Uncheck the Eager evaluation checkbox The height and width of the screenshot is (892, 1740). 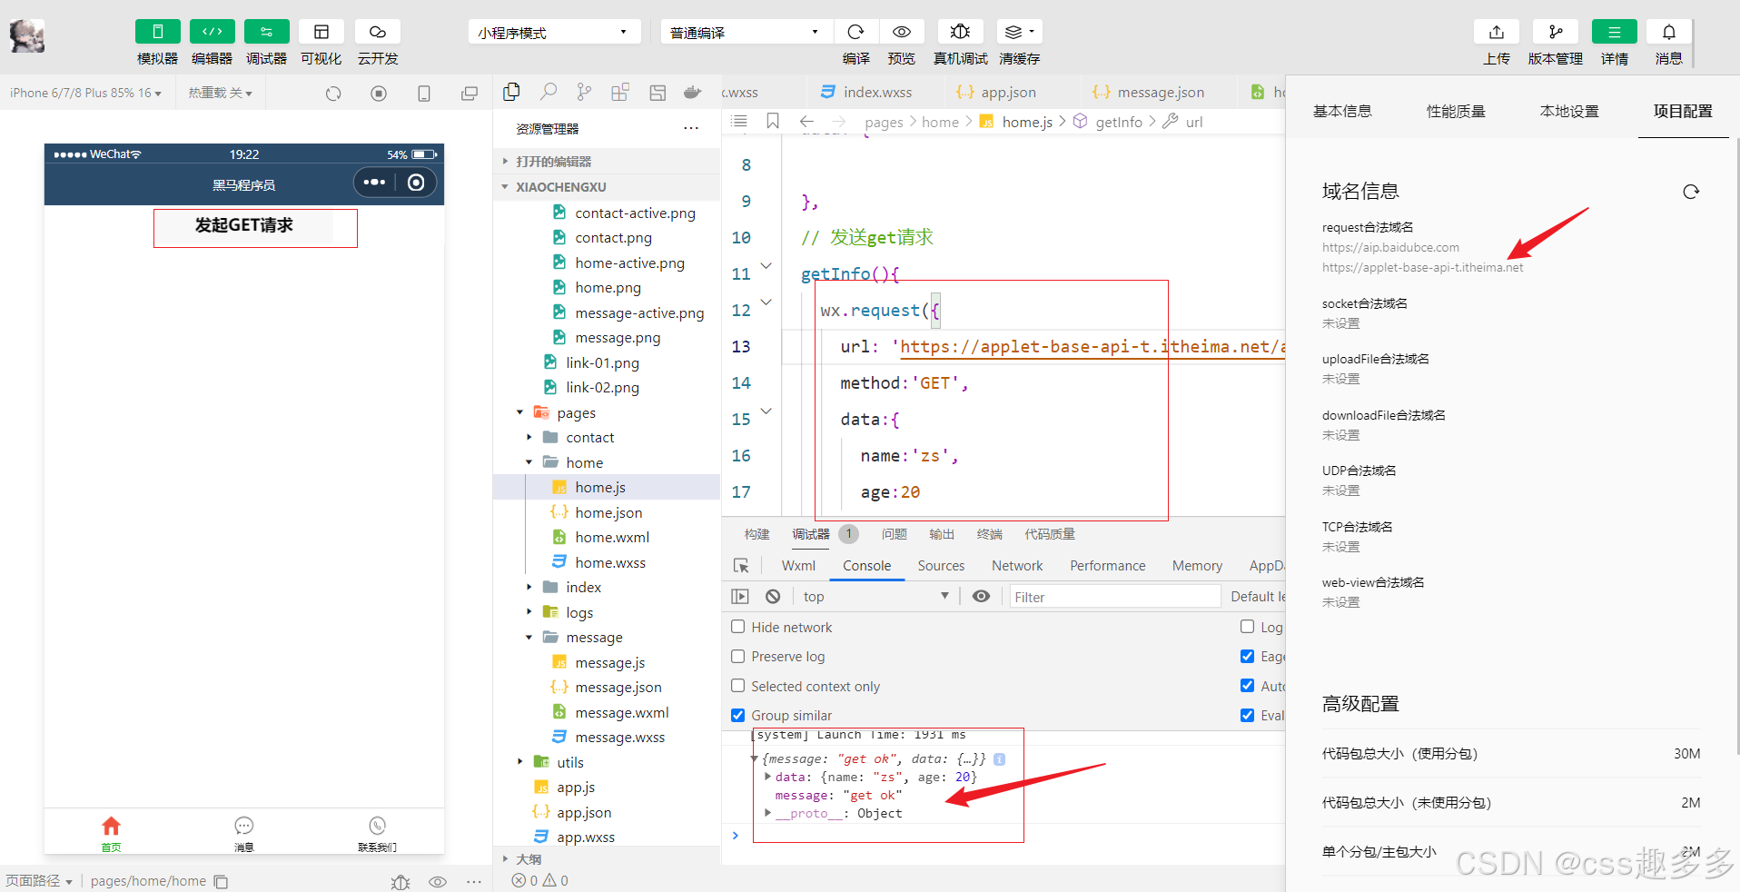(x=1247, y=656)
